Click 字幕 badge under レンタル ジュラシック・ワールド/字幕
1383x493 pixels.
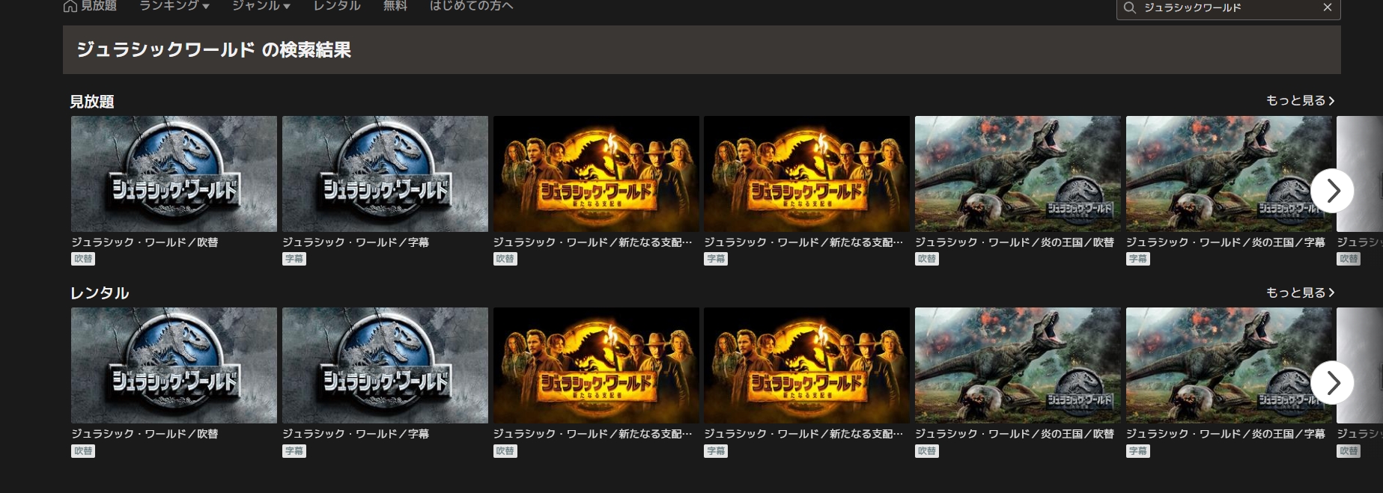click(x=294, y=451)
